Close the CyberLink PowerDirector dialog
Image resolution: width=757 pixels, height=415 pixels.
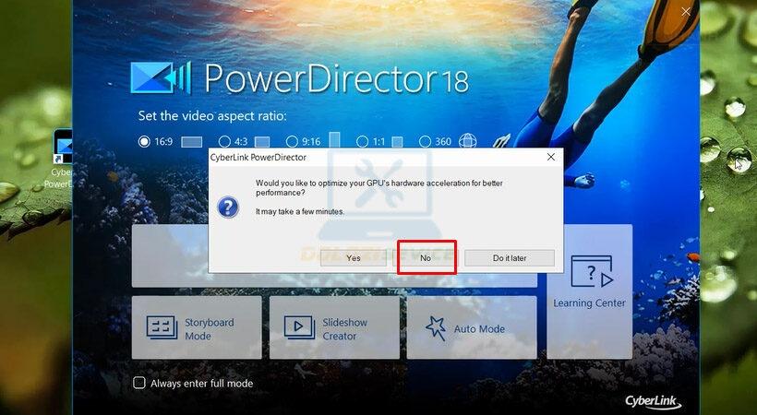[x=551, y=157]
